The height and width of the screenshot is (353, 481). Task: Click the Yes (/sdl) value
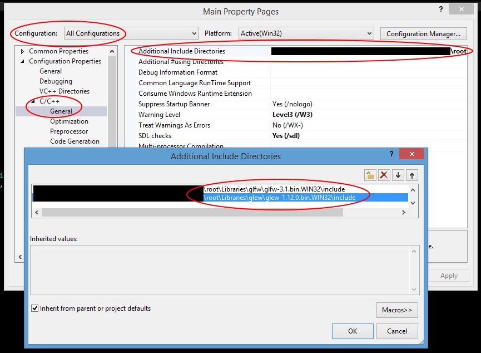(286, 136)
